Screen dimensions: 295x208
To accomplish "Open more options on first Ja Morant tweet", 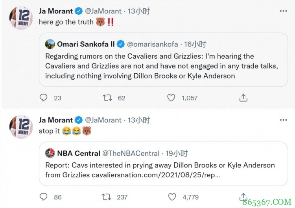I will click(283, 11).
